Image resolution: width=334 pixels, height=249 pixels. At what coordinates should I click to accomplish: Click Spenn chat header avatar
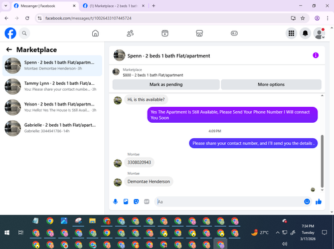[120, 55]
